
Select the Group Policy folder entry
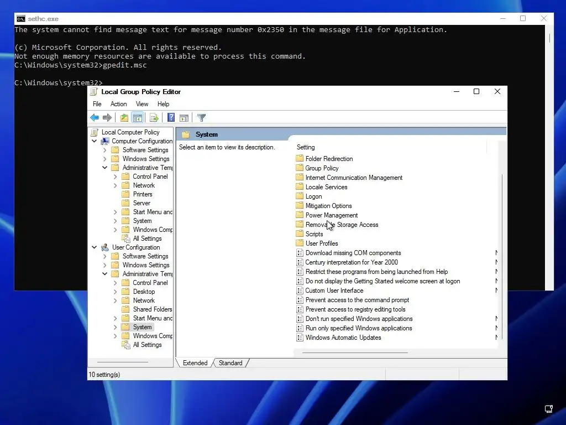tap(322, 168)
